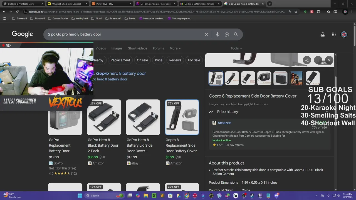Open Google Lens image search
The width and height of the screenshot is (356, 200).
tap(227, 34)
